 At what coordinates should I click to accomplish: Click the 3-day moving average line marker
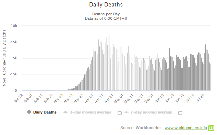coord(65,112)
